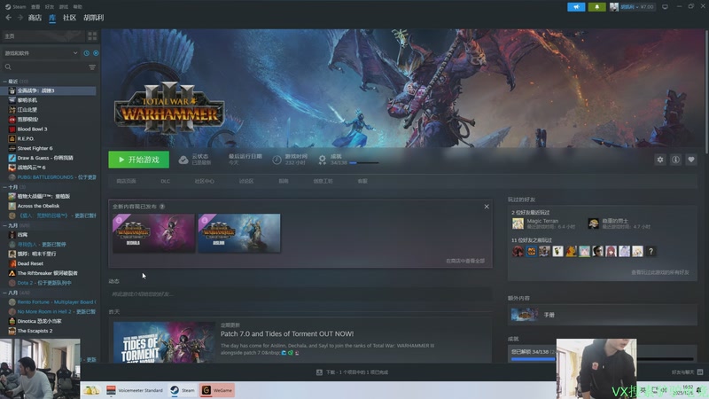Open the notifications bell button
The width and height of the screenshot is (709, 399).
pos(596,7)
